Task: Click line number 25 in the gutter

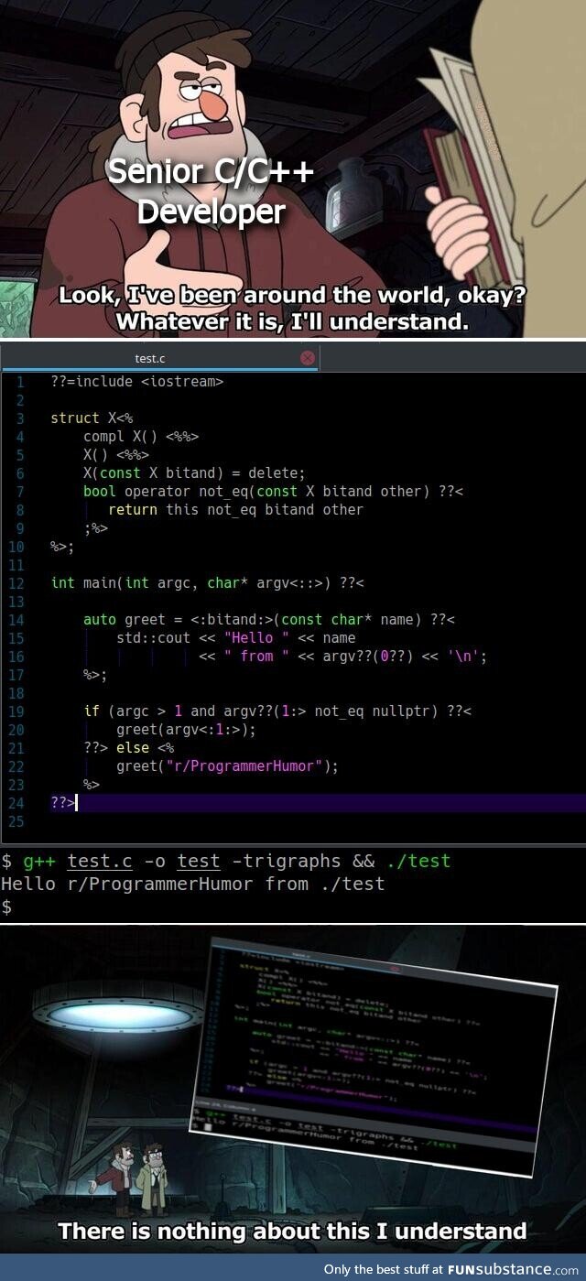Action: [16, 820]
